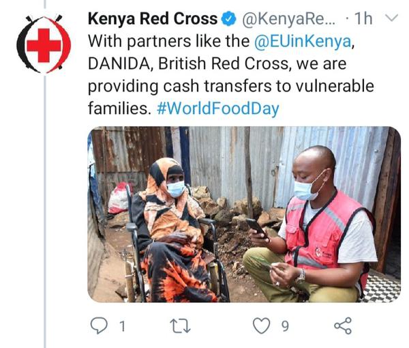Click the blue verified badge
Image resolution: width=409 pixels, height=348 pixels.
229,18
